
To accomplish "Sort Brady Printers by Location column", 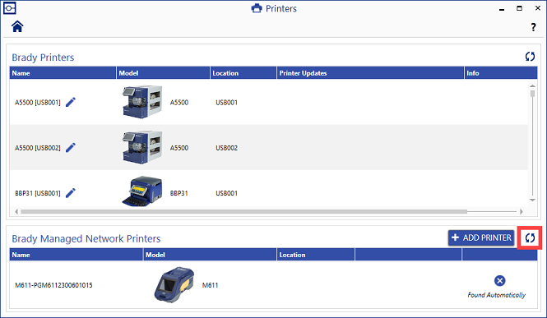I will 243,73.
